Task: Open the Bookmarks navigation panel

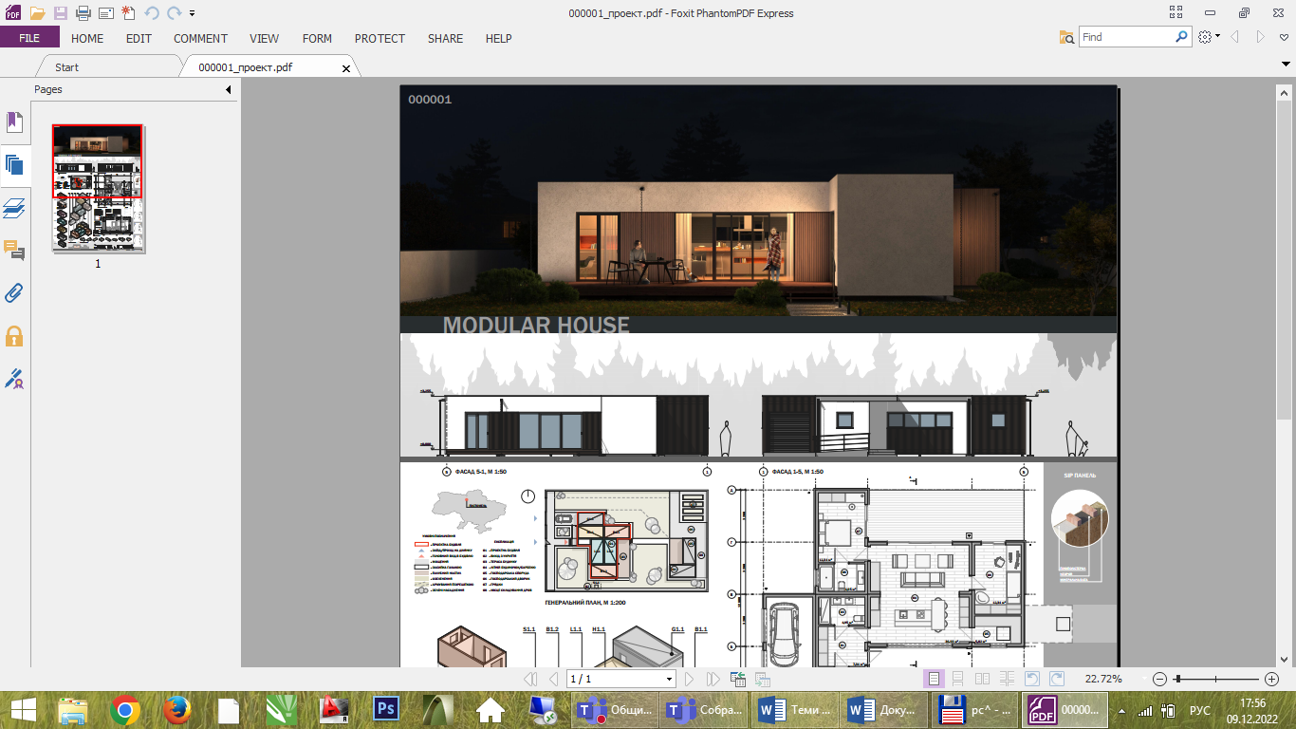Action: [14, 122]
